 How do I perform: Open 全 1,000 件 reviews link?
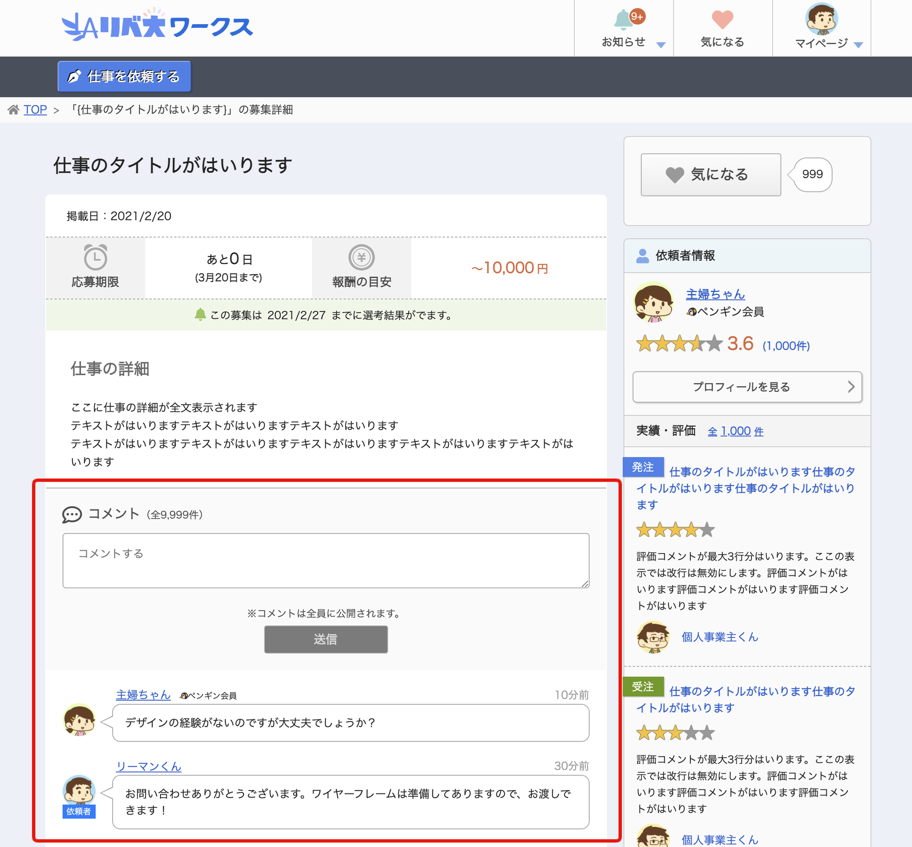(736, 431)
